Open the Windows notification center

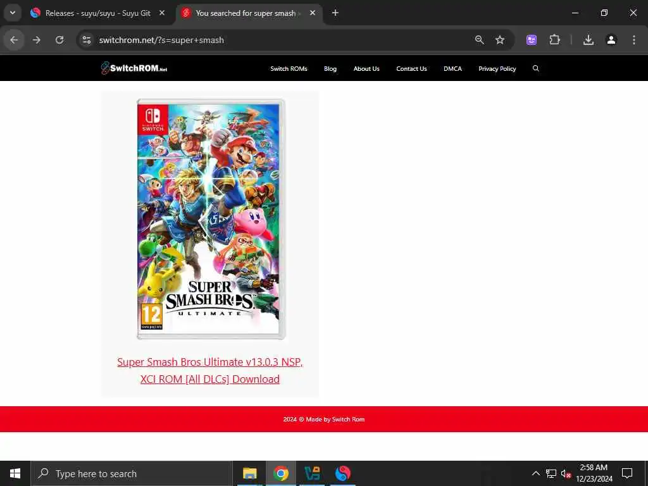pos(627,473)
